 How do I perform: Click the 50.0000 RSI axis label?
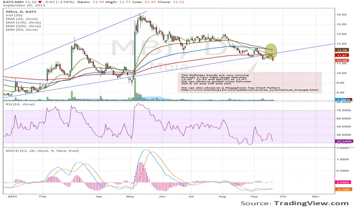tap(344, 127)
